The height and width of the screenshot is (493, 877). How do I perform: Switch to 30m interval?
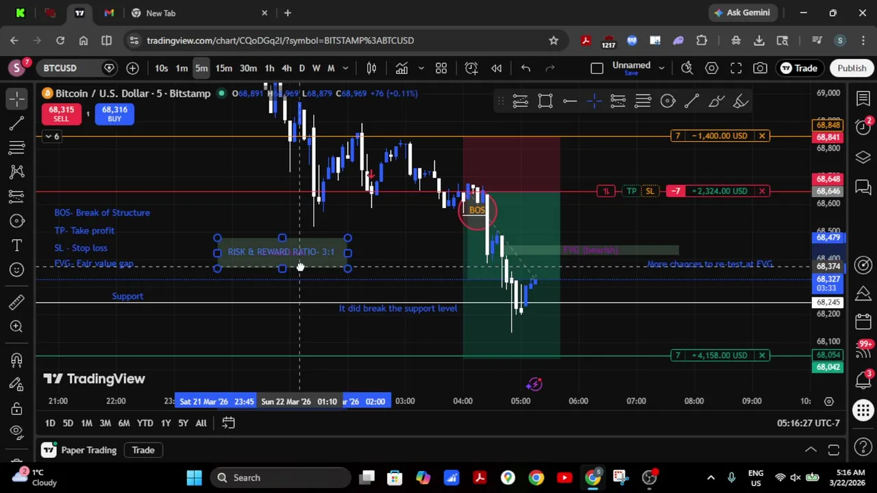tap(248, 68)
